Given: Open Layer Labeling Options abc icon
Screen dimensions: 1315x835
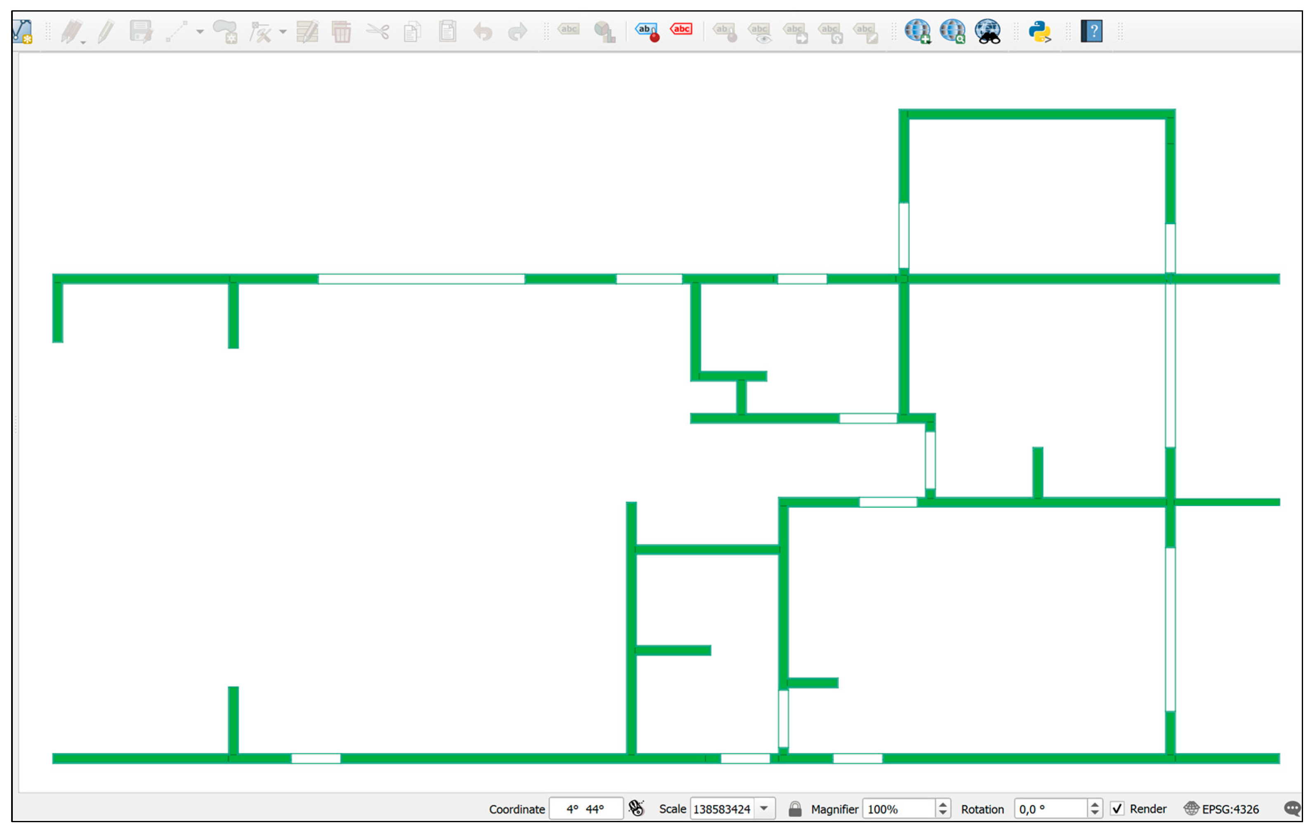Looking at the screenshot, I should pyautogui.click(x=569, y=29).
